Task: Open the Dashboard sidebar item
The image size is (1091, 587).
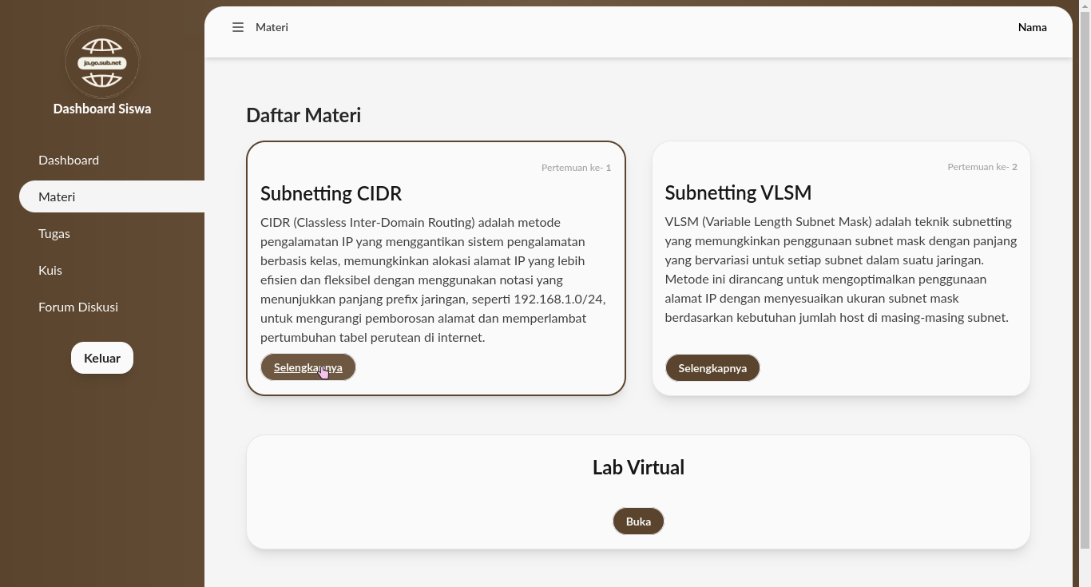Action: [x=69, y=160]
